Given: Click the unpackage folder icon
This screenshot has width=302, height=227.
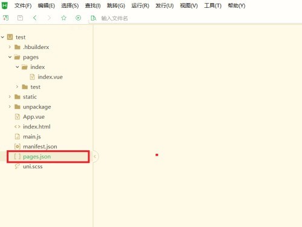Looking at the screenshot, I should (x=18, y=107).
